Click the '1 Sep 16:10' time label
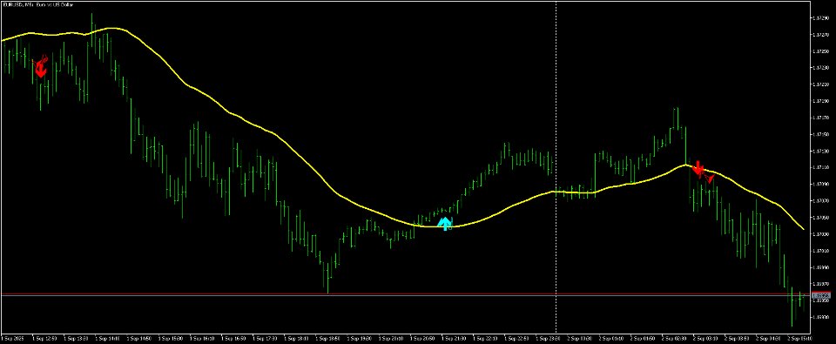 tap(203, 338)
